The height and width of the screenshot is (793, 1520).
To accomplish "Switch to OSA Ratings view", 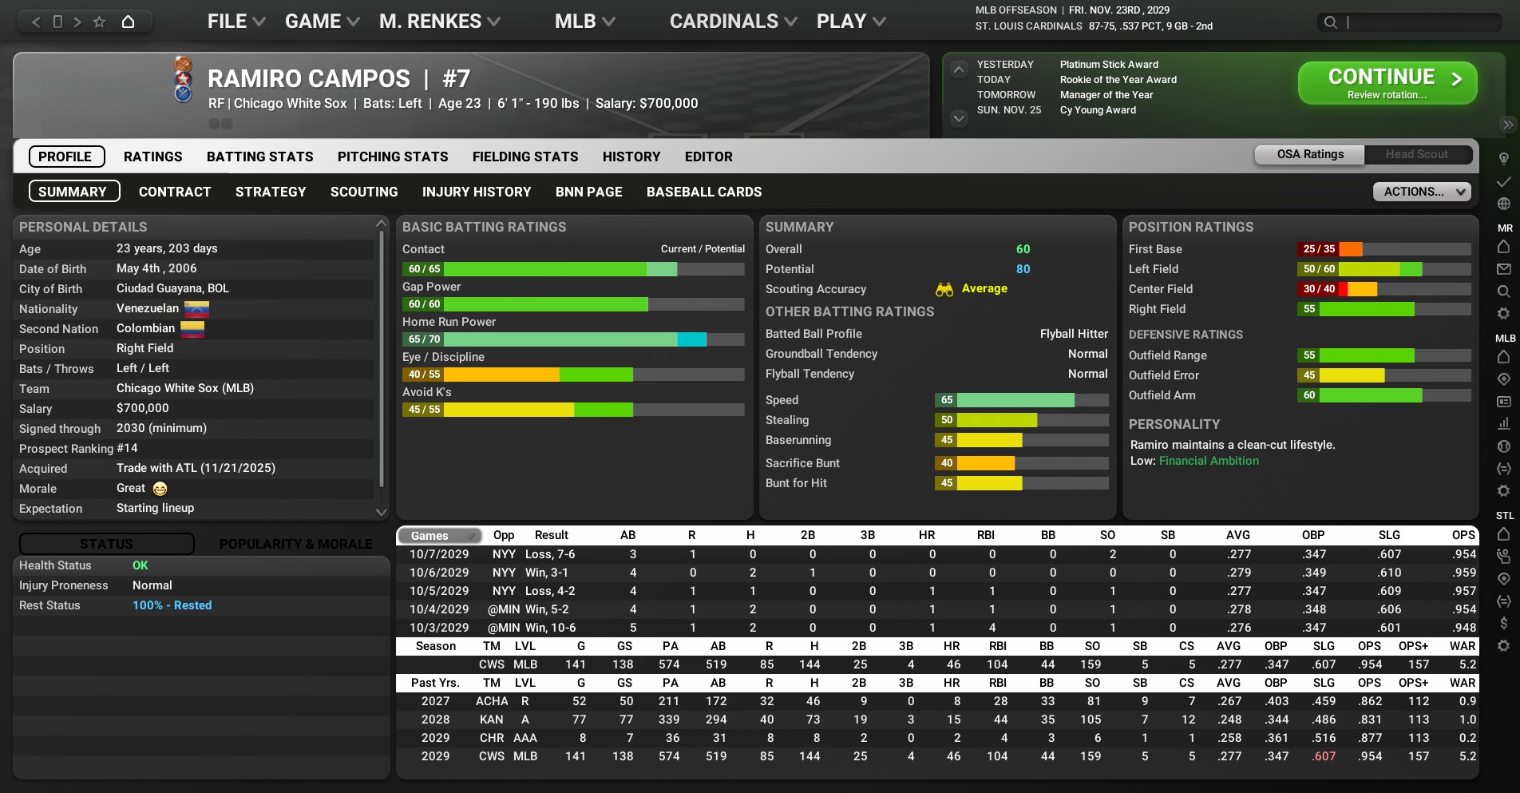I will point(1310,154).
